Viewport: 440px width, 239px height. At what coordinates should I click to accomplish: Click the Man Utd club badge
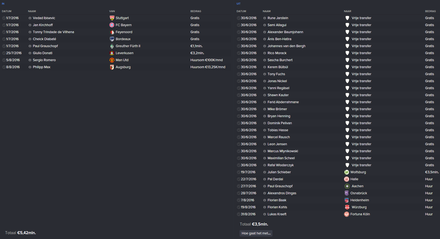coord(112,60)
